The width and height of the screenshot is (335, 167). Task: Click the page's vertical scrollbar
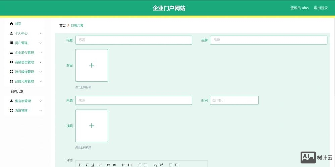click(334, 56)
